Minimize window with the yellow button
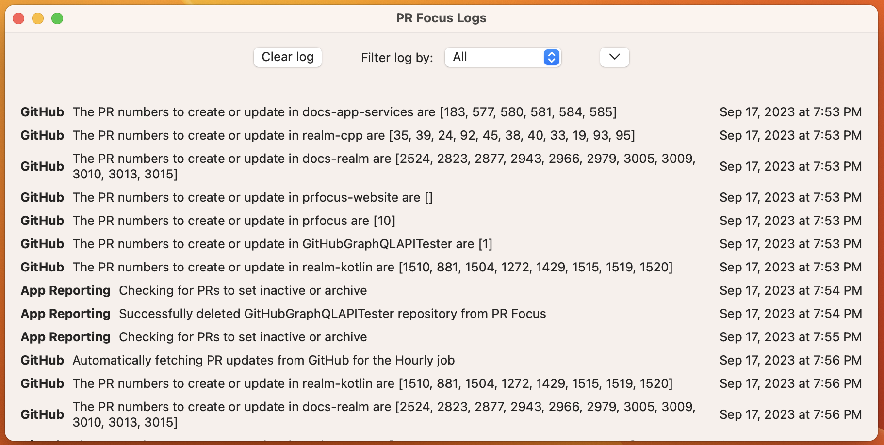The width and height of the screenshot is (884, 445). click(38, 18)
